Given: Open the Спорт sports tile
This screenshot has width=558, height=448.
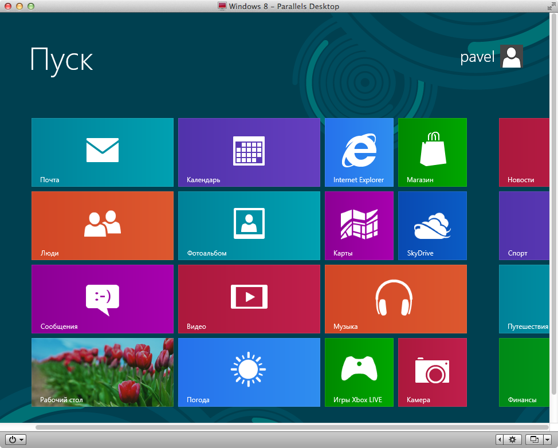Looking at the screenshot, I should click(524, 226).
